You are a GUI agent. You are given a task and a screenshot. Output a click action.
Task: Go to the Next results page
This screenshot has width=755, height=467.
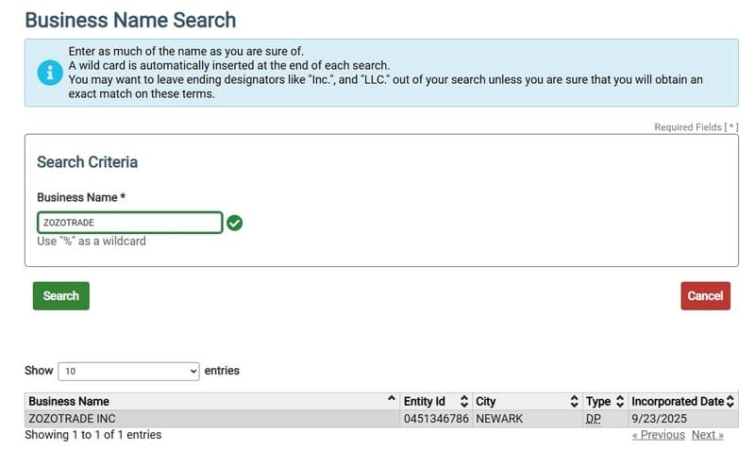(708, 435)
